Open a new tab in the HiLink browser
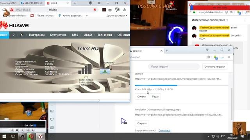 click(x=75, y=3)
